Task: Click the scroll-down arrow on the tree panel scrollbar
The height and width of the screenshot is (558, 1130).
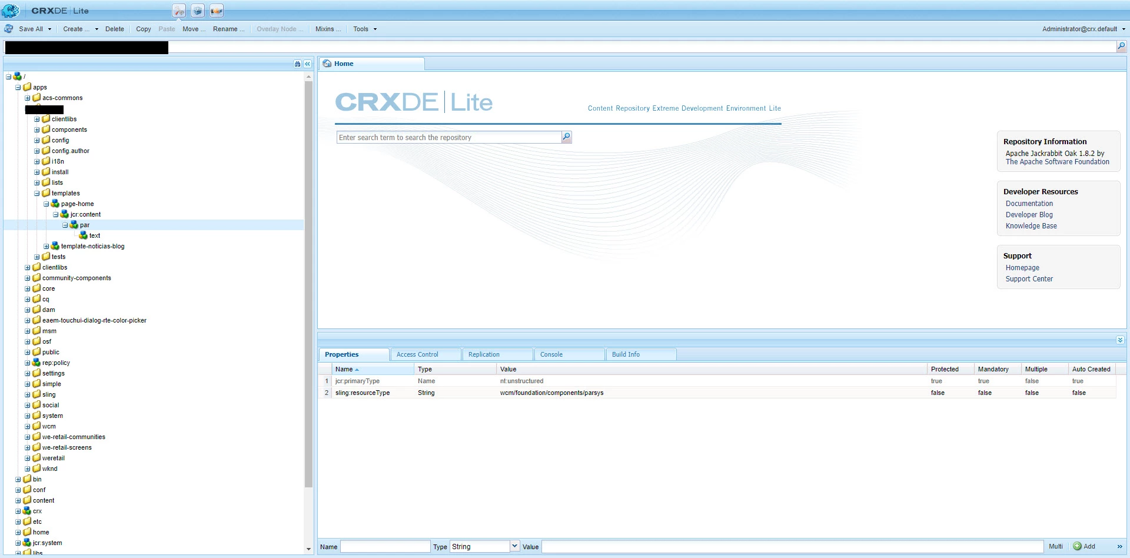Action: (x=308, y=549)
